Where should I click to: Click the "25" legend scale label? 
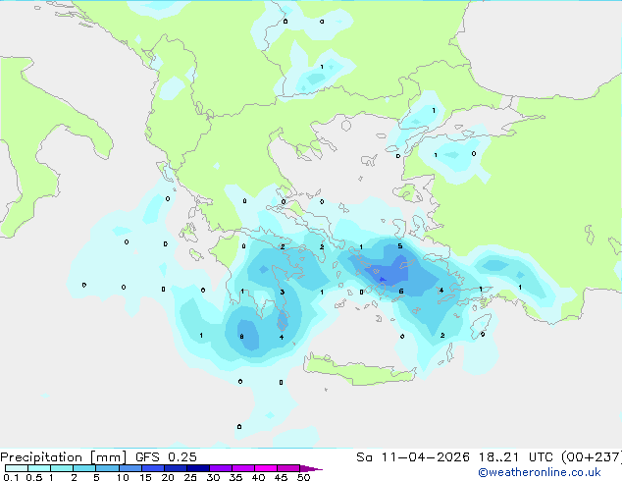coord(190,477)
